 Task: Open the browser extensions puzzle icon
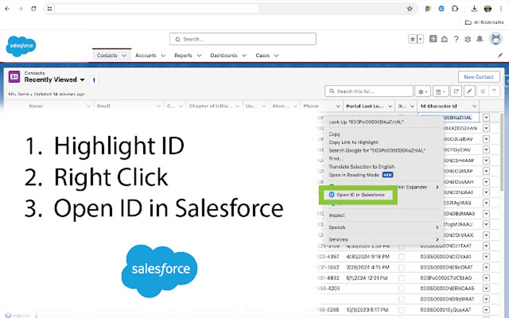pos(455,9)
